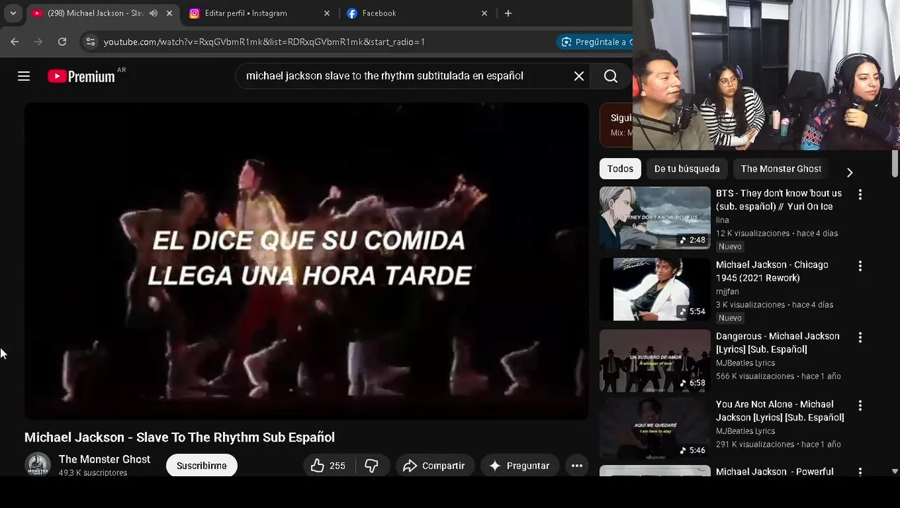
Task: Open options menu for You Are Not Alone
Action: point(860,406)
